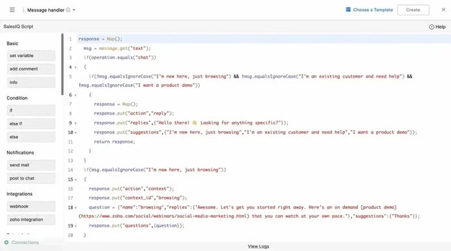
Task: Insert the webhook integration block
Action: (31, 207)
